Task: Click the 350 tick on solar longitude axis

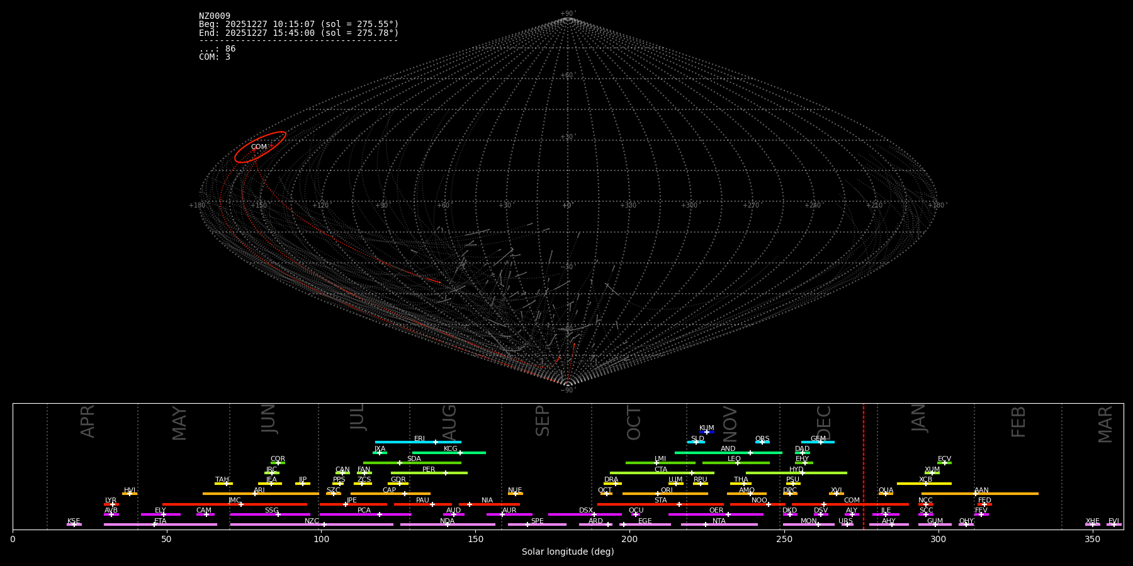Action: [1092, 539]
